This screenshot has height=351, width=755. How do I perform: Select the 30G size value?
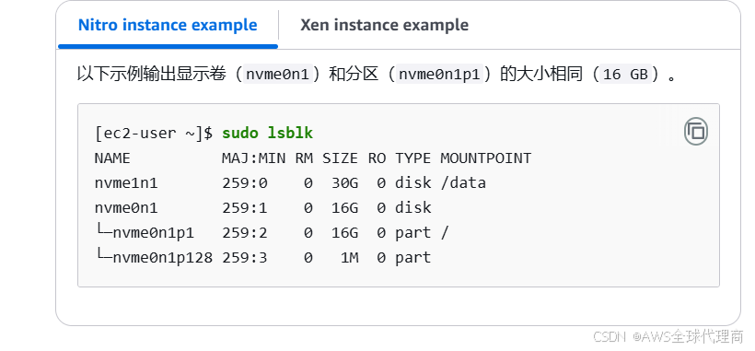tap(344, 183)
